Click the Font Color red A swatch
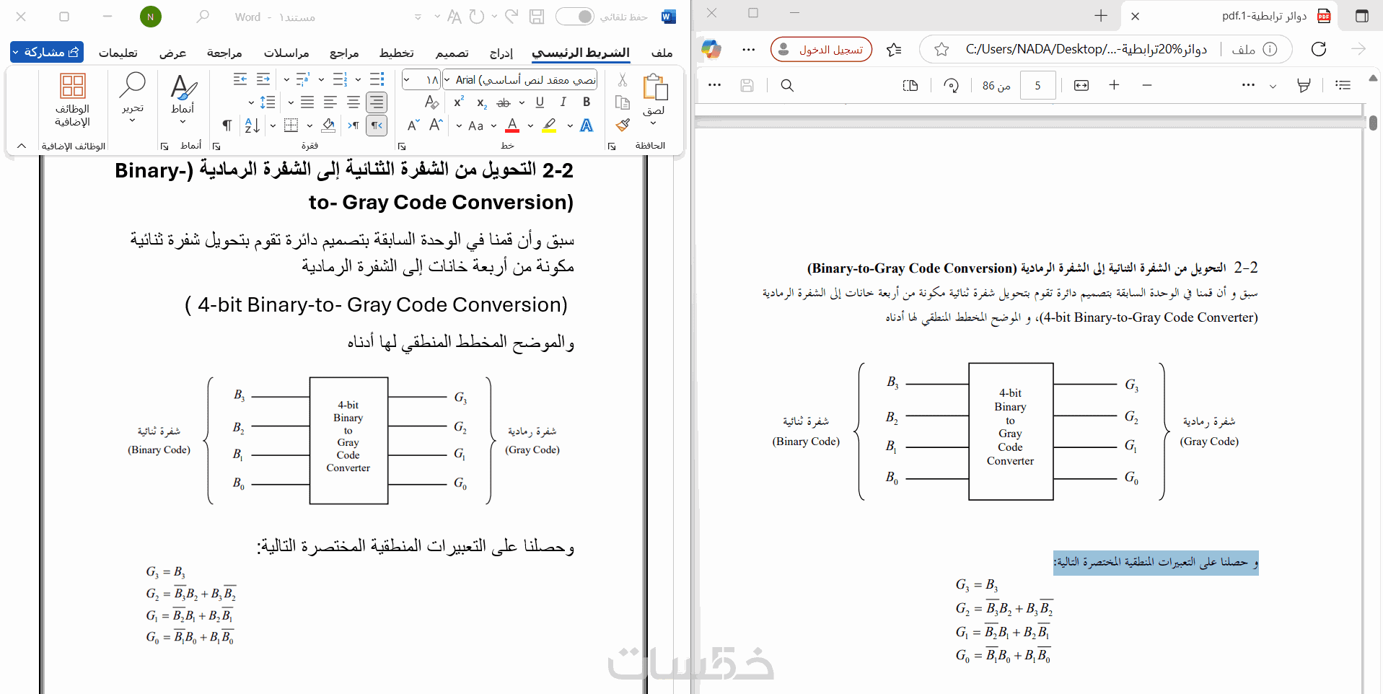 coord(512,126)
